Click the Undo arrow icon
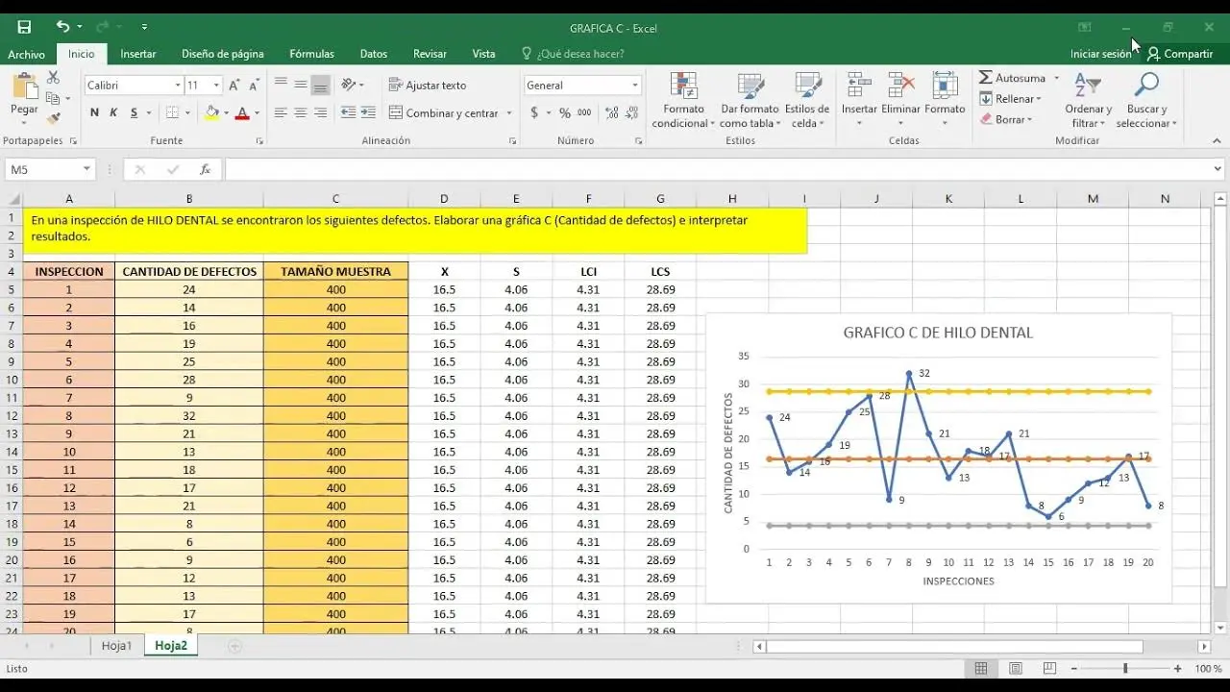 (x=62, y=27)
